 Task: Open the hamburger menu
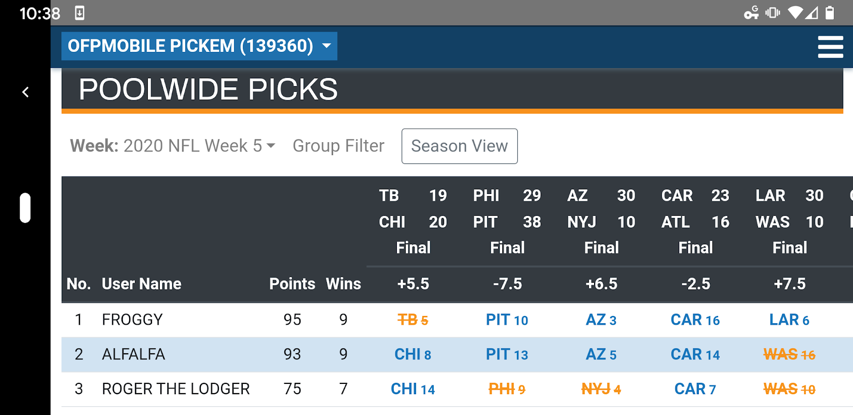coord(830,47)
